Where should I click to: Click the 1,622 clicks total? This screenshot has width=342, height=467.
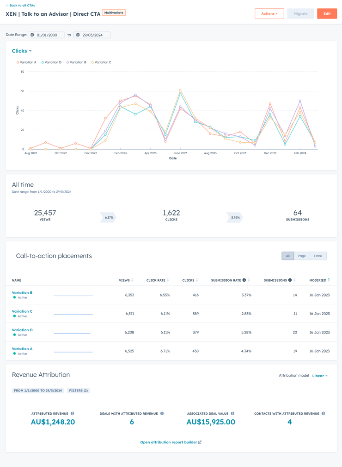point(171,213)
